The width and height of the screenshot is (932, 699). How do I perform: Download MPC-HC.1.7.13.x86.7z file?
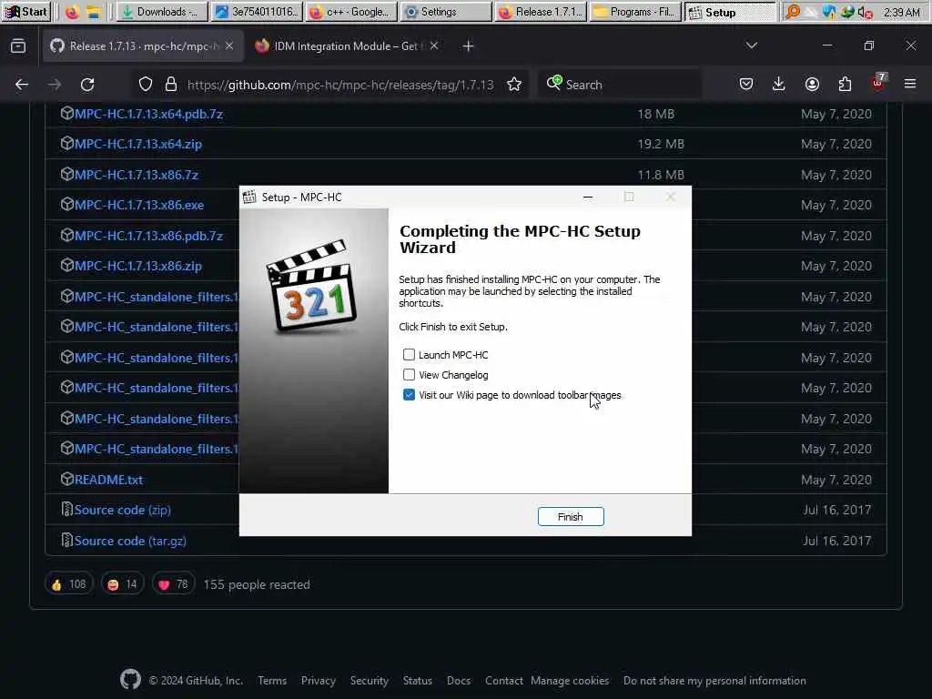137,175
